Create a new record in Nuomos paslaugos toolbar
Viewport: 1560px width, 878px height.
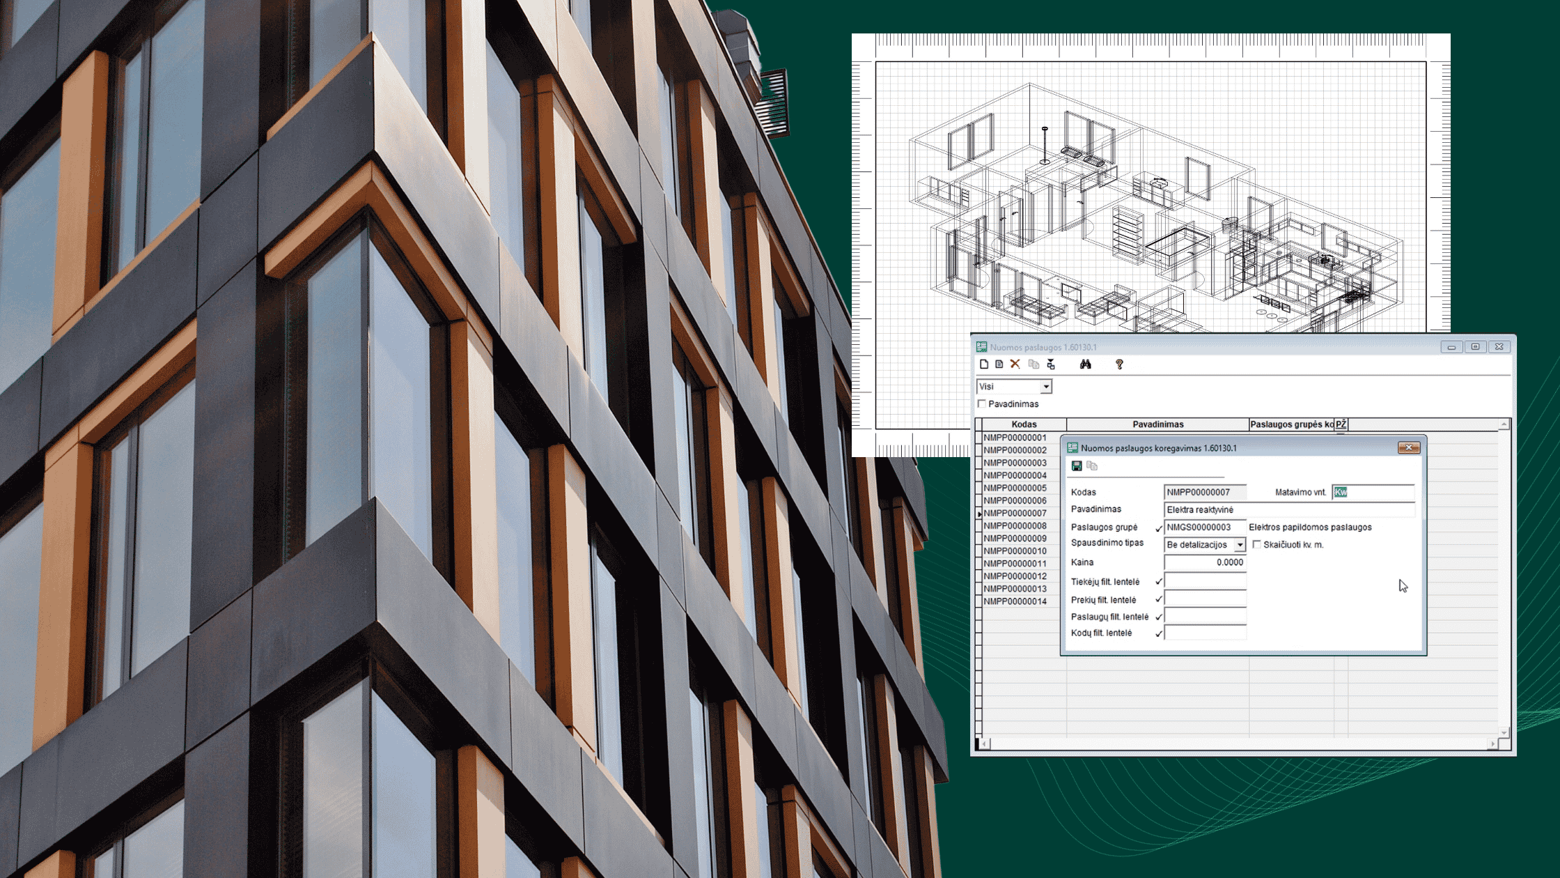coord(984,364)
